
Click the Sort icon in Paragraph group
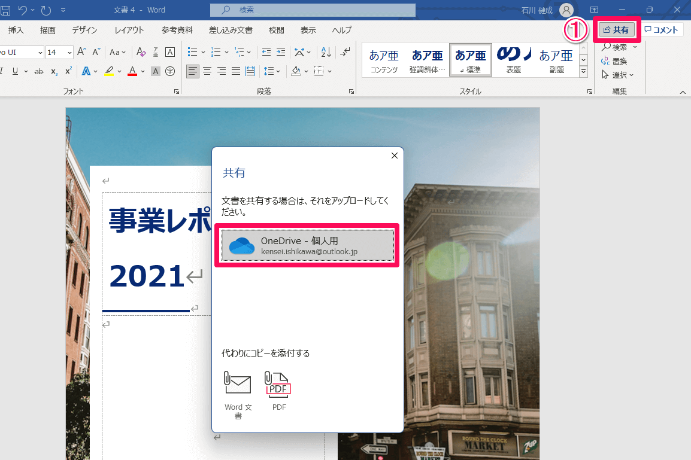[x=325, y=52]
